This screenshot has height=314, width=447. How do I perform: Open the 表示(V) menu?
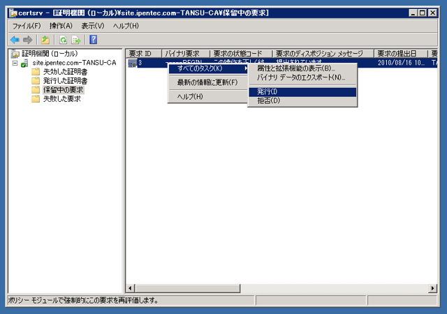93,26
